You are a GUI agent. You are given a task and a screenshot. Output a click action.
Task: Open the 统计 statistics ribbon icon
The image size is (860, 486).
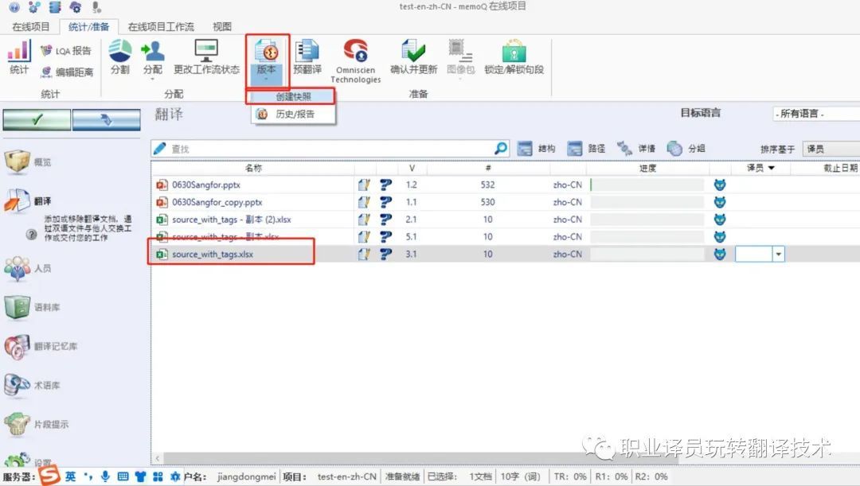pos(18,57)
